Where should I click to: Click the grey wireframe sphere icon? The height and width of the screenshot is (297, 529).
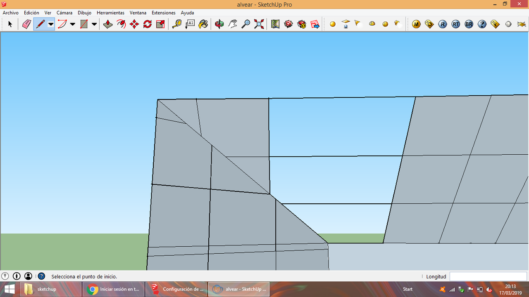pyautogui.click(x=509, y=24)
